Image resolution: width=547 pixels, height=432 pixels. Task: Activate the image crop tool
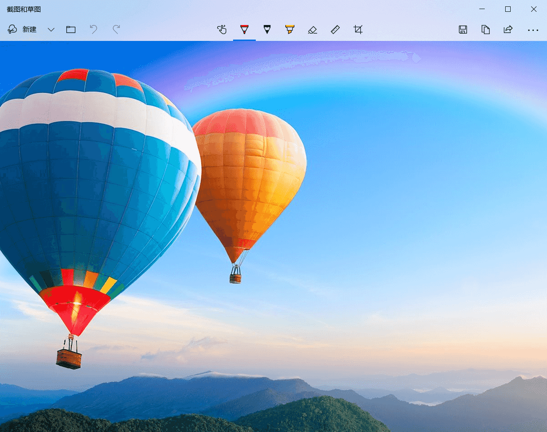click(x=358, y=30)
